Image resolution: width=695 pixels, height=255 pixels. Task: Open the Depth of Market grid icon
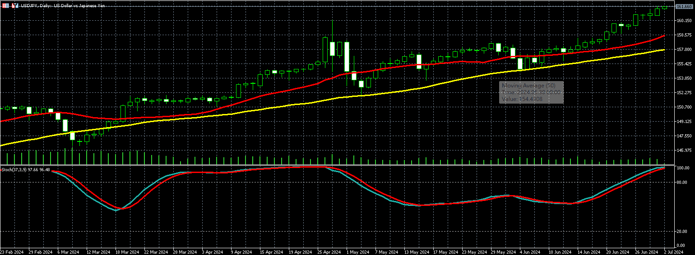[x=5, y=6]
